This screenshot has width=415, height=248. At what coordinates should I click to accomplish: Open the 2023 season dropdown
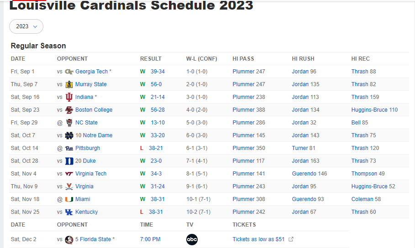[26, 26]
